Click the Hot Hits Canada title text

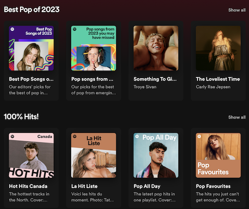(28, 186)
